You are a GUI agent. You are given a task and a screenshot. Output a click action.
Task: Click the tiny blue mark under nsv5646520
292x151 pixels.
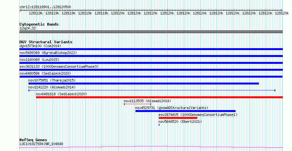pos(159,125)
